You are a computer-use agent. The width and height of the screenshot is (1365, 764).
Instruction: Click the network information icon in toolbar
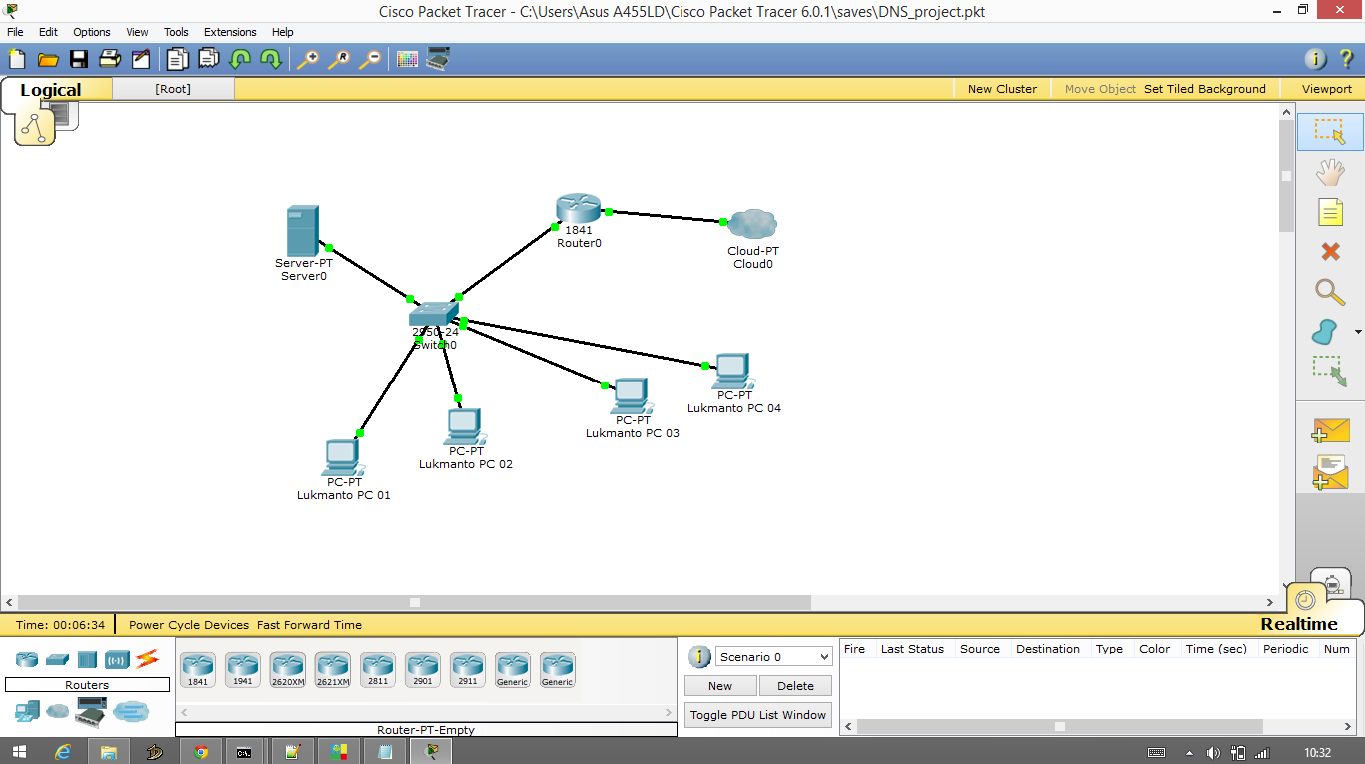1317,59
